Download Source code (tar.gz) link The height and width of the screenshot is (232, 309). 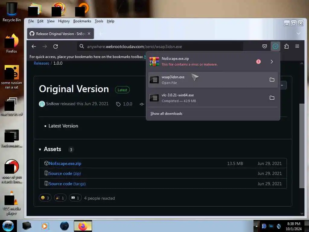pyautogui.click(x=67, y=184)
